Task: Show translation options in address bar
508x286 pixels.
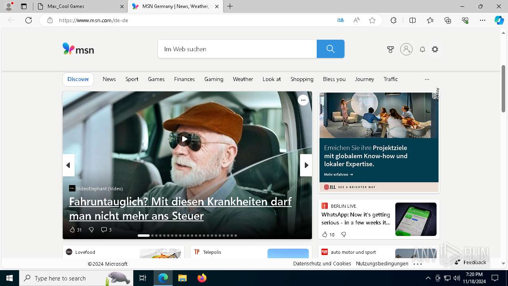Action: [340, 20]
